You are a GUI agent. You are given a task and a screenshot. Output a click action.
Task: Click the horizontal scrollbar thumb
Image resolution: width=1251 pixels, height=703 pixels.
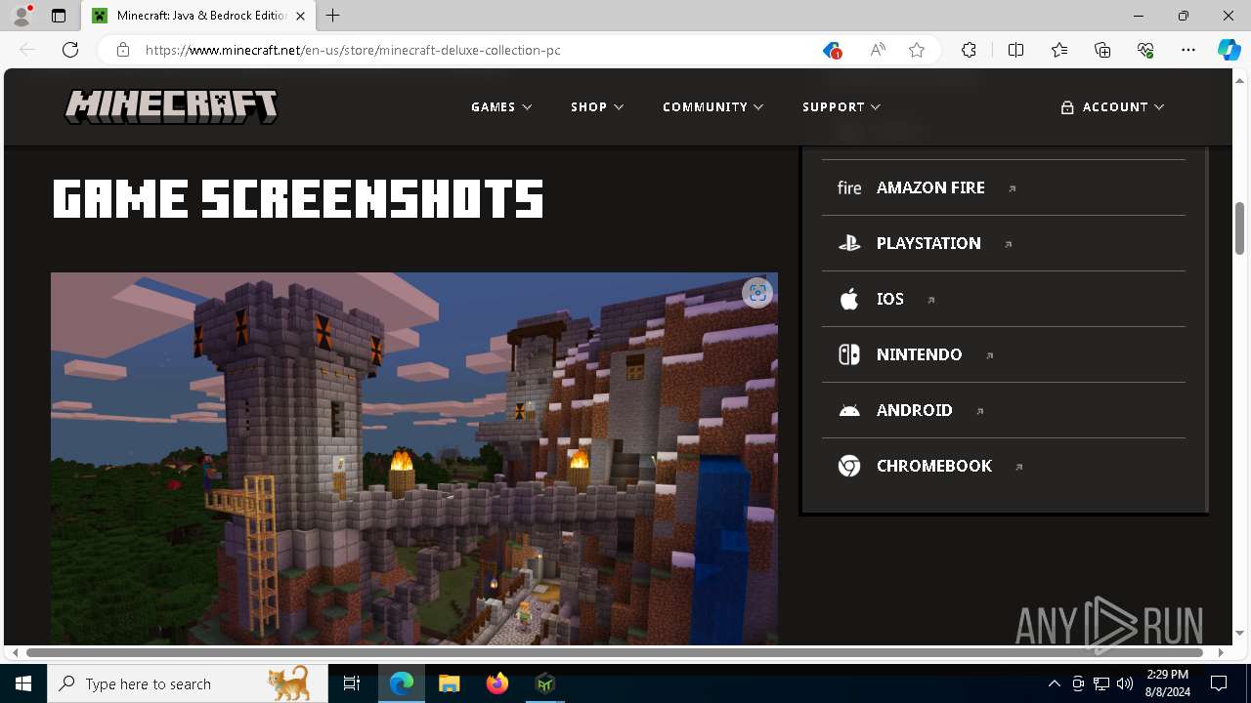(615, 652)
